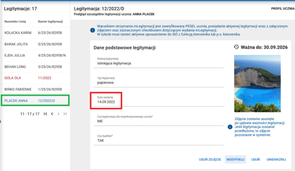
Task: Open the PROFIL UCZNIA link
Action: [282, 8]
